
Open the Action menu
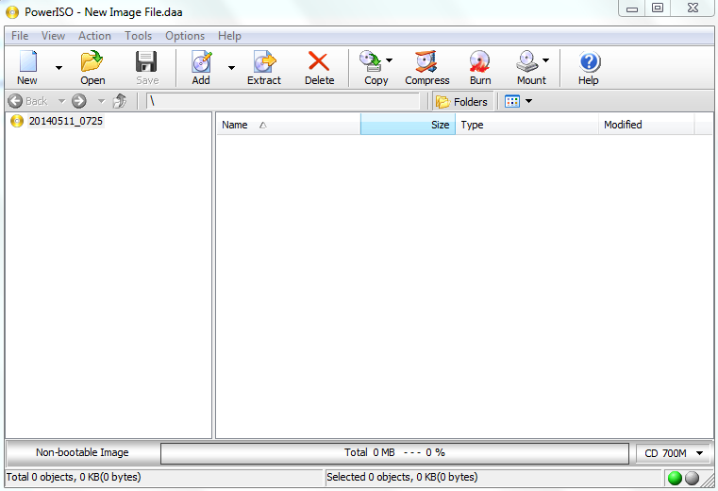tap(94, 36)
